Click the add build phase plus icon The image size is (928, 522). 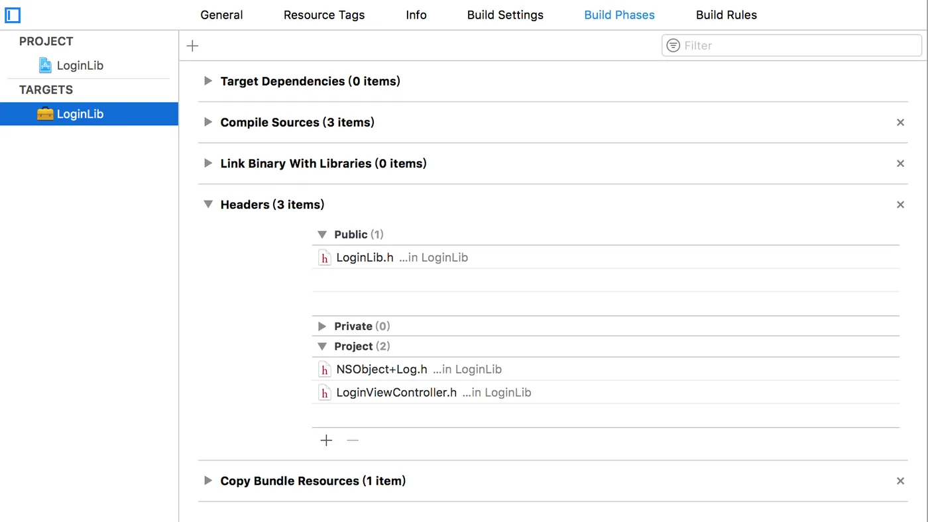pyautogui.click(x=192, y=46)
